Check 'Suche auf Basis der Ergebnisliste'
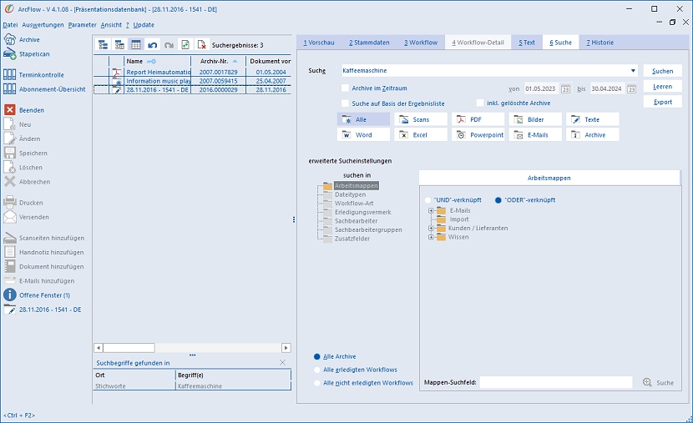The height and width of the screenshot is (423, 693). pos(345,103)
